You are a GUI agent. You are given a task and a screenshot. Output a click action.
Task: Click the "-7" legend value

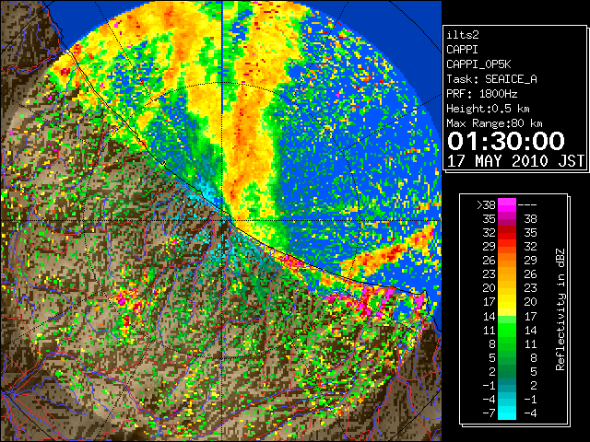489,413
